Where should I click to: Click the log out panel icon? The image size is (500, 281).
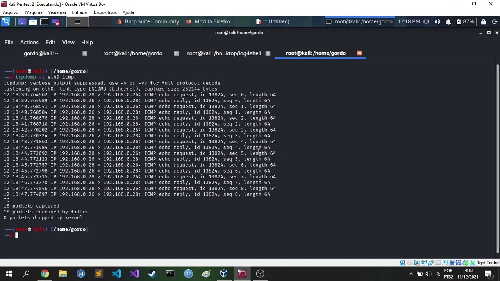tap(495, 21)
